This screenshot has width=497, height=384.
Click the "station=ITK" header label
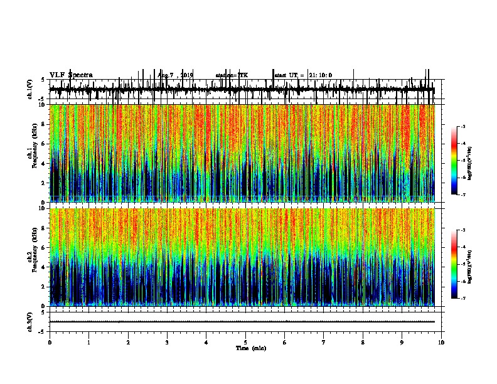[232, 75]
